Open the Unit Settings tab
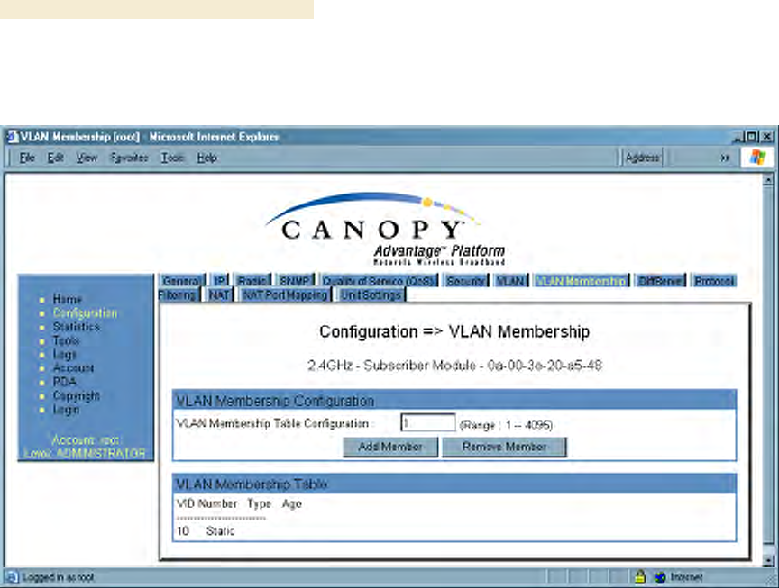 tap(371, 294)
